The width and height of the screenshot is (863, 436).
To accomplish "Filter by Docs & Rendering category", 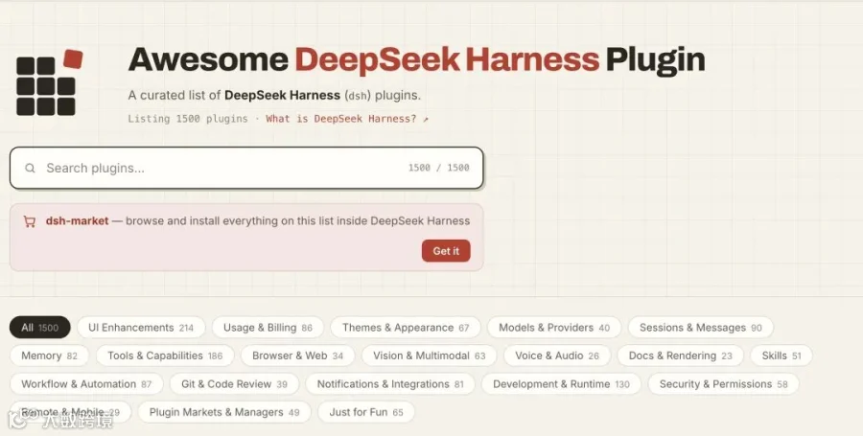I will [x=680, y=356].
